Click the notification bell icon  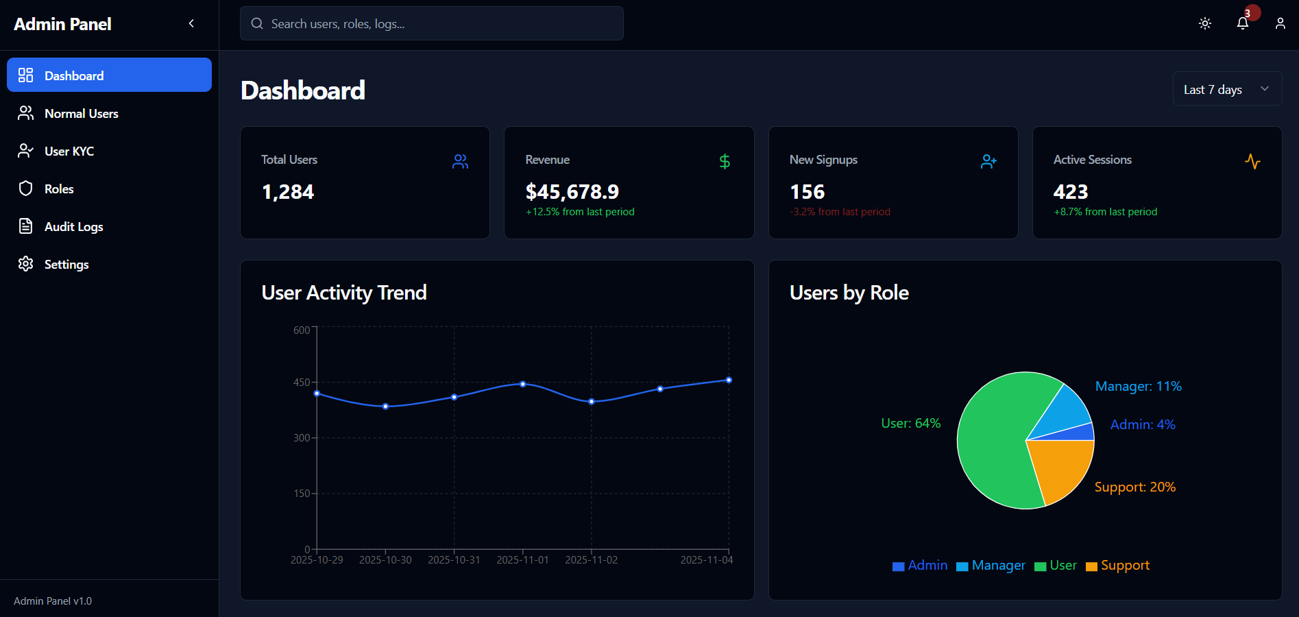(1242, 23)
